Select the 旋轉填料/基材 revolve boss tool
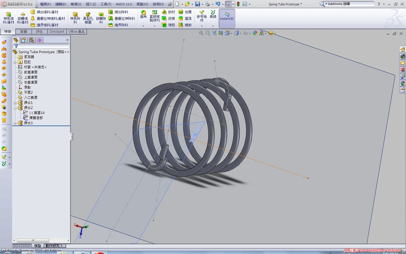 (x=23, y=18)
